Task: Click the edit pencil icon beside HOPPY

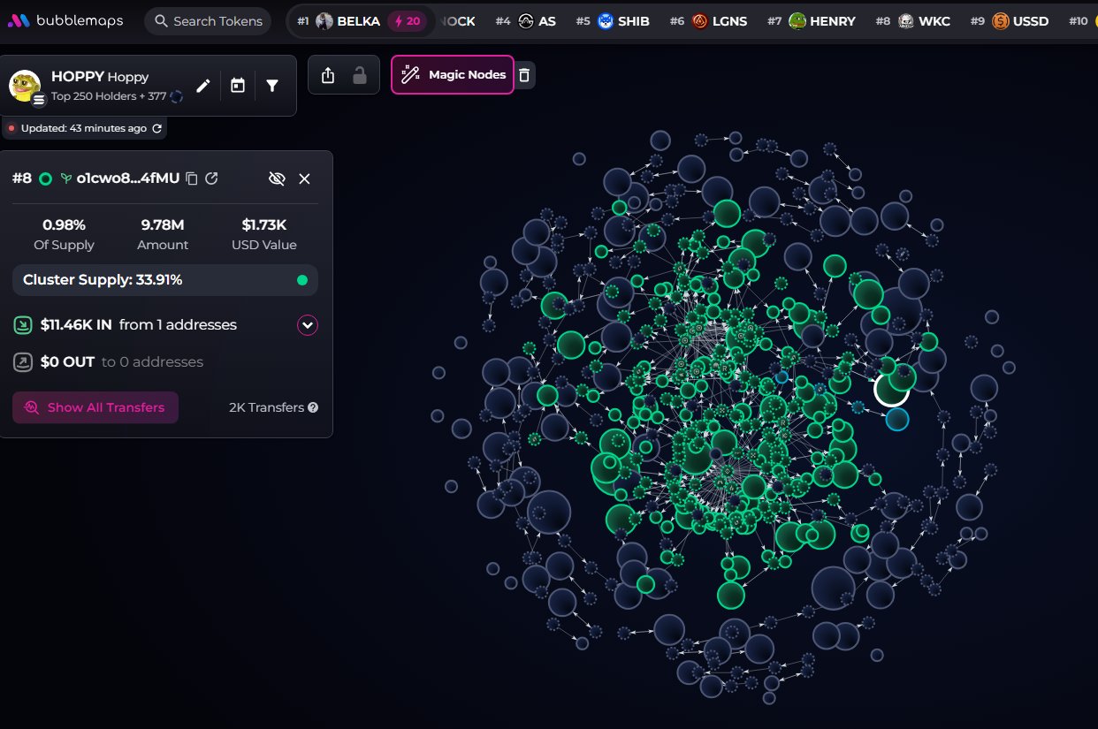Action: point(203,86)
